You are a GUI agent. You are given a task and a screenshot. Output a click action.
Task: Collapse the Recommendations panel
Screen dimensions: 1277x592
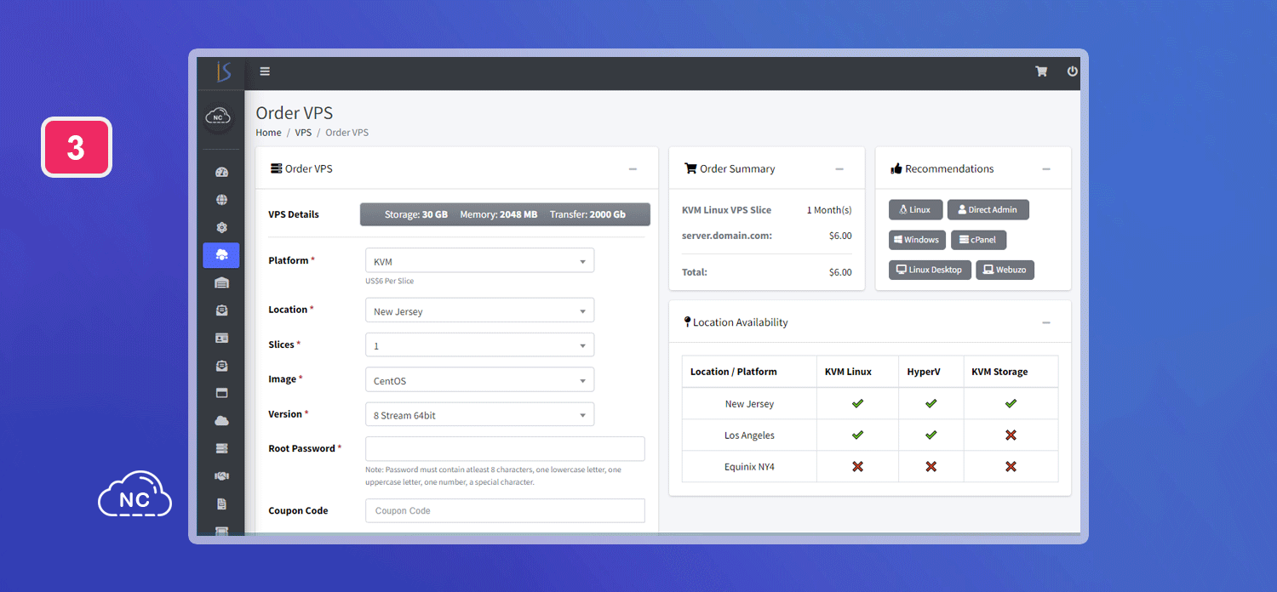(1046, 169)
